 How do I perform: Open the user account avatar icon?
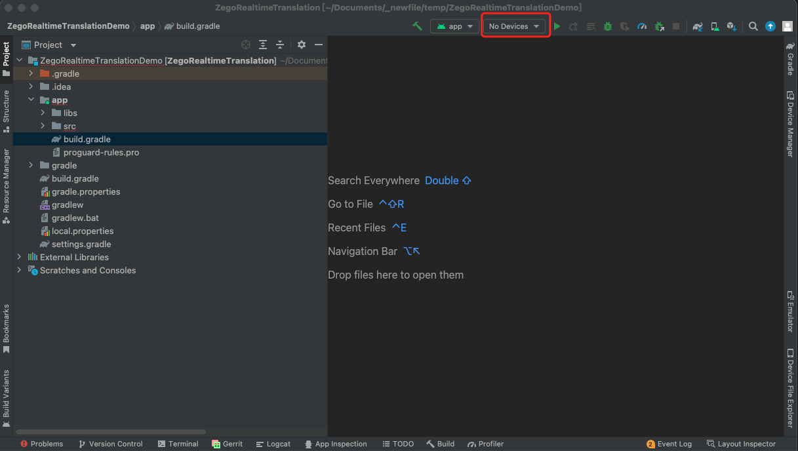point(787,26)
